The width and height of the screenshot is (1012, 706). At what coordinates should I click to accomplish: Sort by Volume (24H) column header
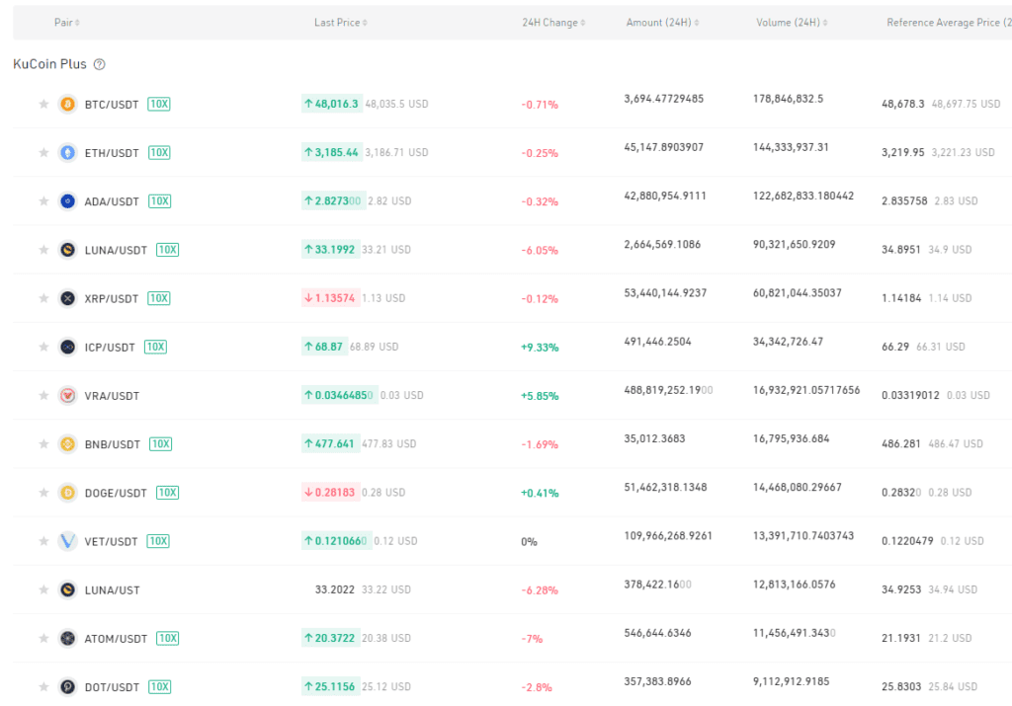pyautogui.click(x=792, y=23)
